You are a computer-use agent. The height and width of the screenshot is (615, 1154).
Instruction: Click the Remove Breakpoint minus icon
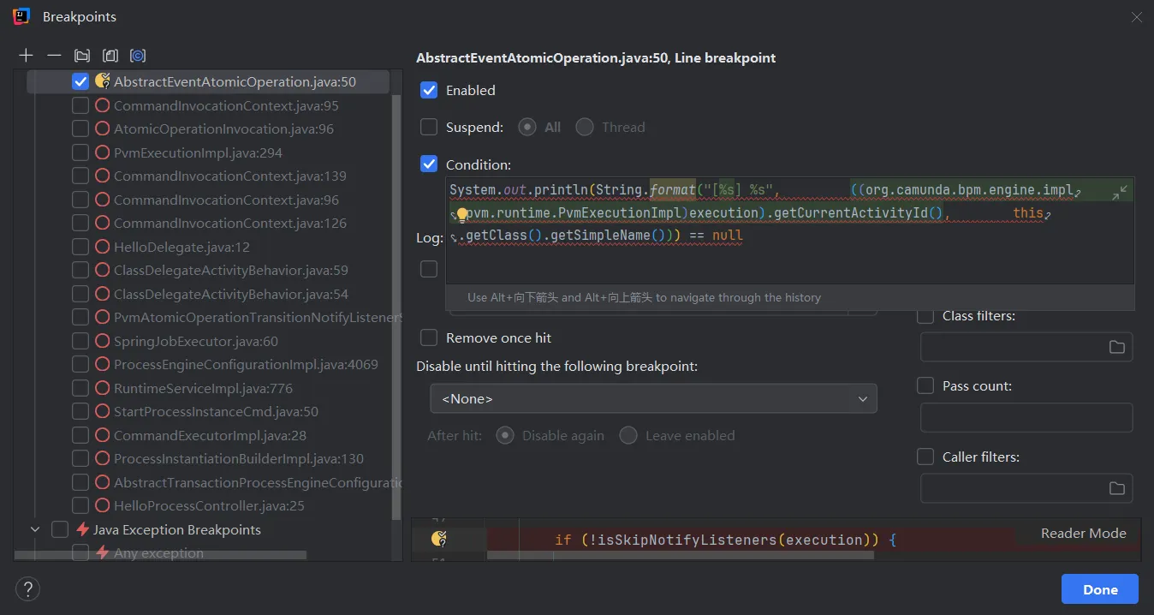tap(54, 56)
